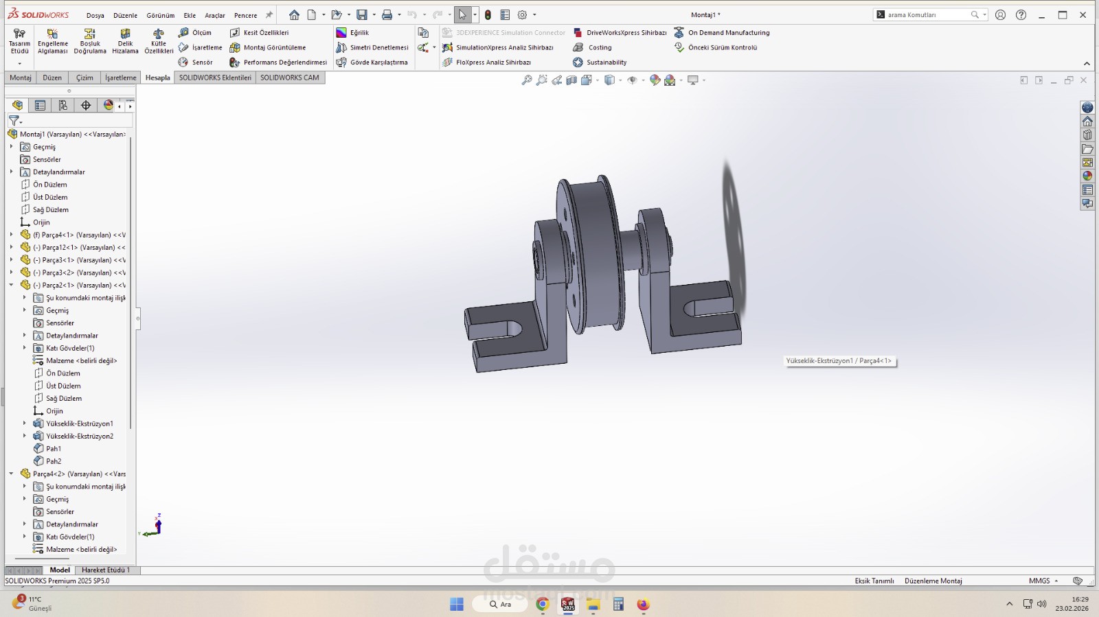Collapse the Parça4<2> component node
1099x617 pixels.
pos(12,474)
